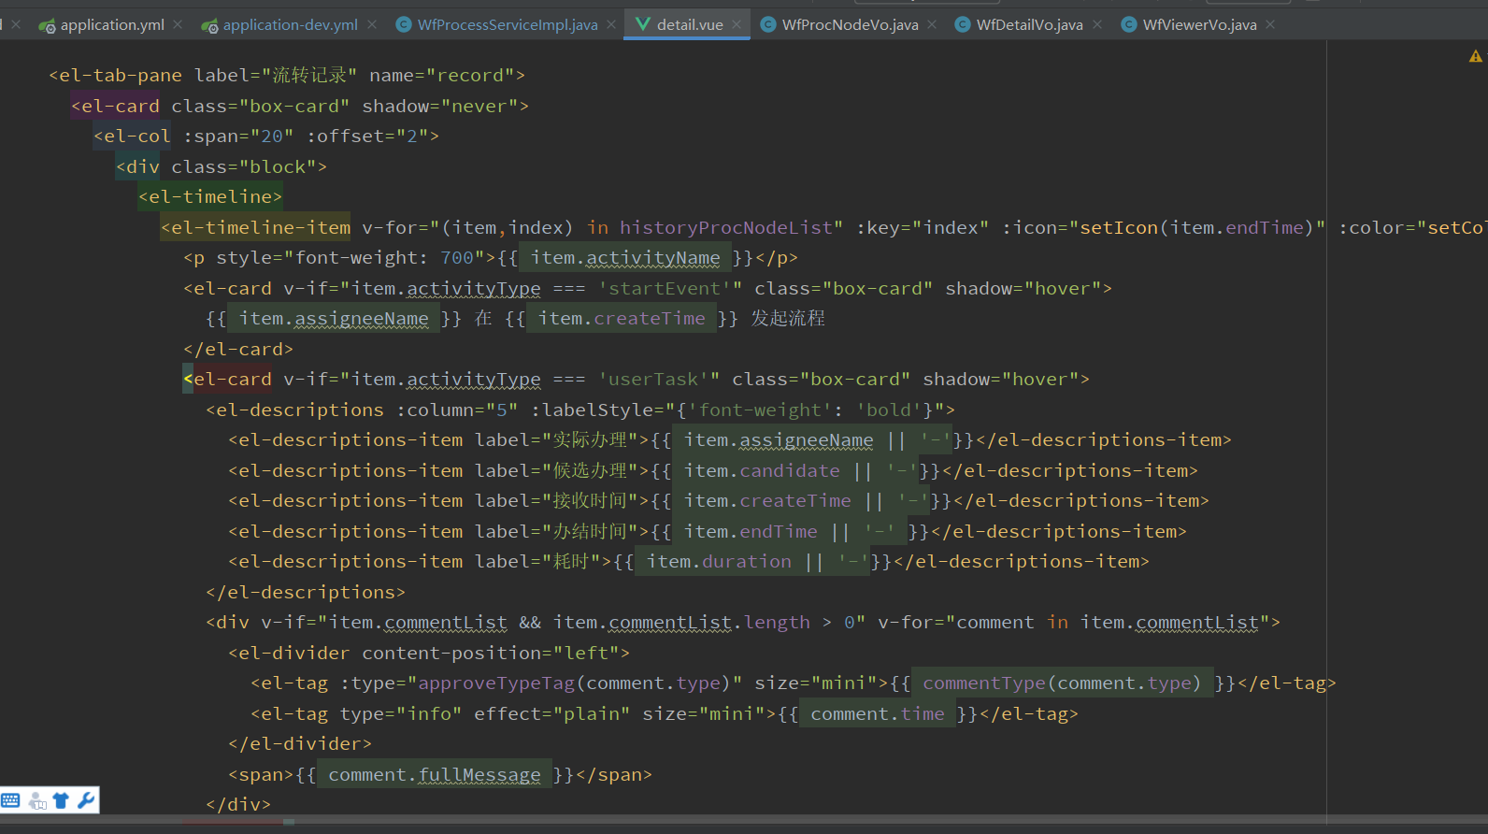Click item.activityName in the p tag
This screenshot has height=834, width=1488.
[x=625, y=257]
